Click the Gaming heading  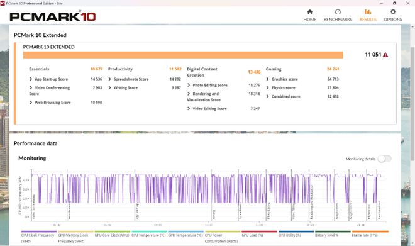pos(274,69)
